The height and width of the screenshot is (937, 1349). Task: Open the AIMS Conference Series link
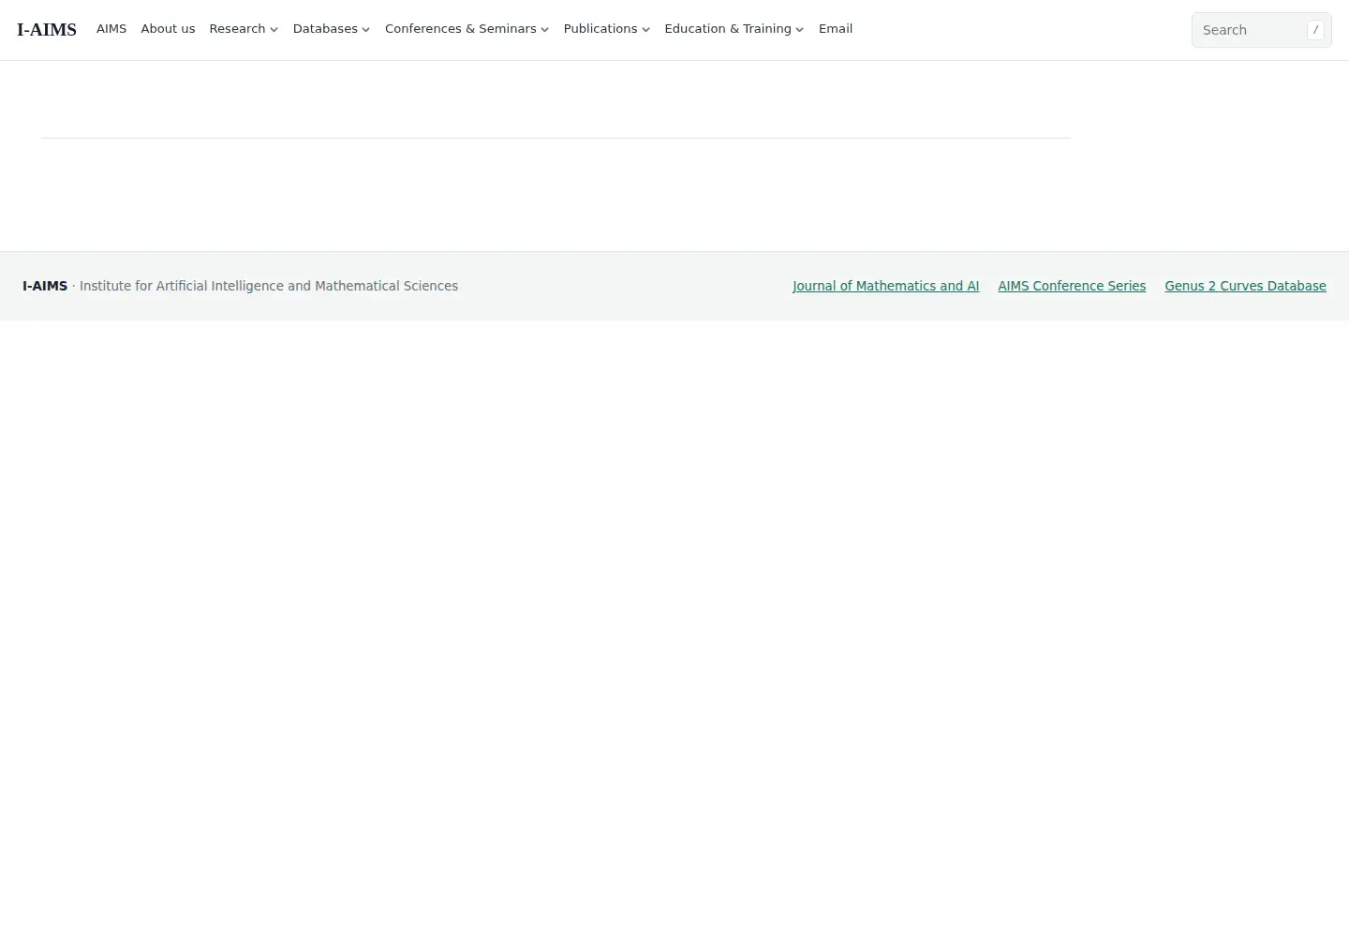(1072, 286)
